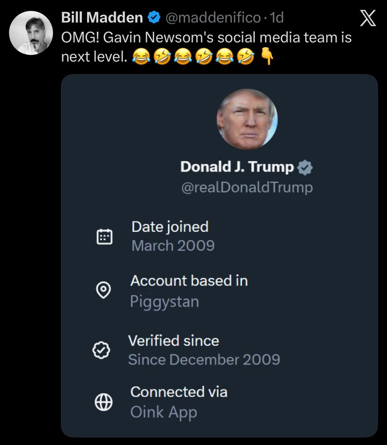This screenshot has height=445, width=387.
Task: Click the calendar icon beside Date joined
Action: pos(104,236)
